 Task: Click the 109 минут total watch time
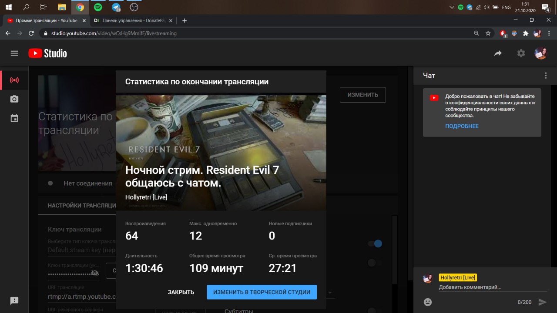point(216,268)
